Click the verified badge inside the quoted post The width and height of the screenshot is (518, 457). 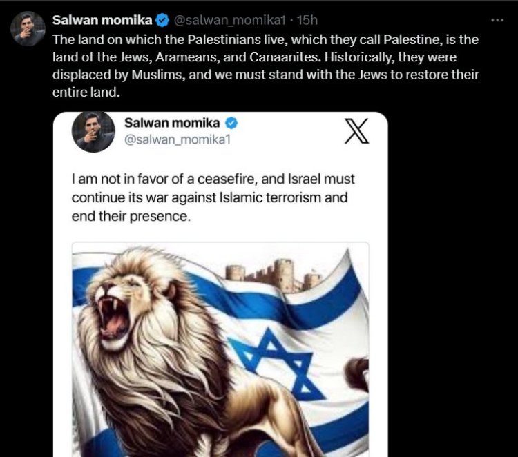pos(233,124)
